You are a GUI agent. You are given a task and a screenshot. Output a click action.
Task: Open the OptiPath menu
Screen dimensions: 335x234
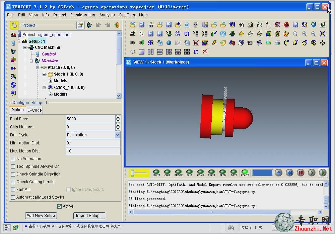127,15
